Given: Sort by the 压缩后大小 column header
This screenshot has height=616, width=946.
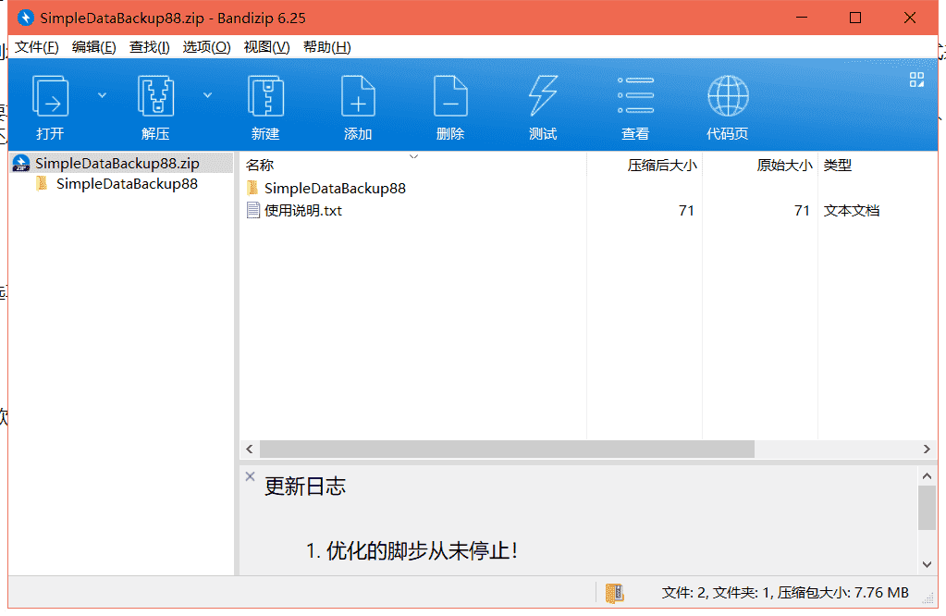Looking at the screenshot, I should tap(662, 166).
